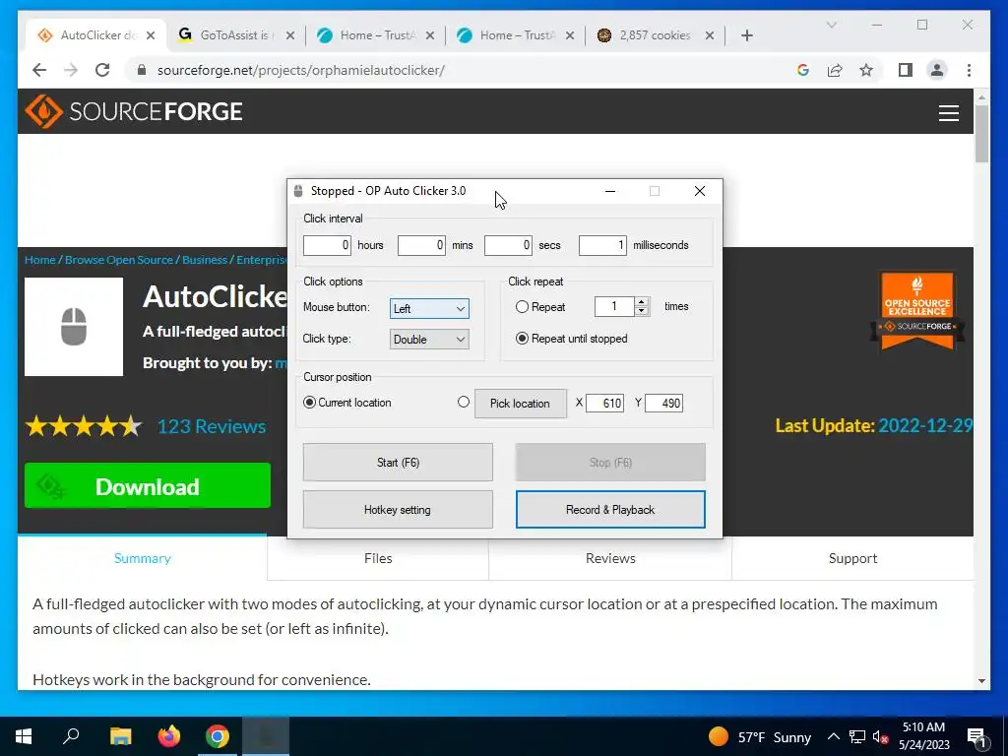Image resolution: width=1008 pixels, height=756 pixels.
Task: Open taskbar search magnifier
Action: (71, 736)
